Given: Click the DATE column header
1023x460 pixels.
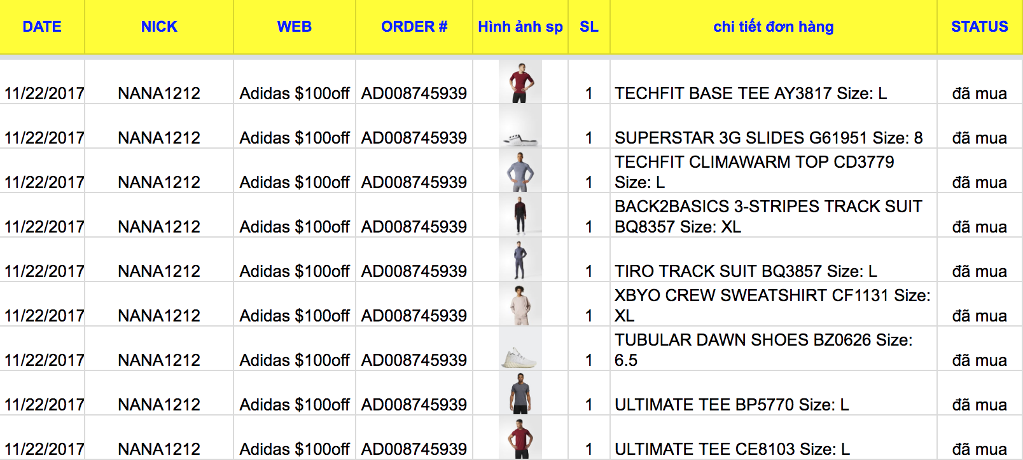Looking at the screenshot, I should [42, 27].
